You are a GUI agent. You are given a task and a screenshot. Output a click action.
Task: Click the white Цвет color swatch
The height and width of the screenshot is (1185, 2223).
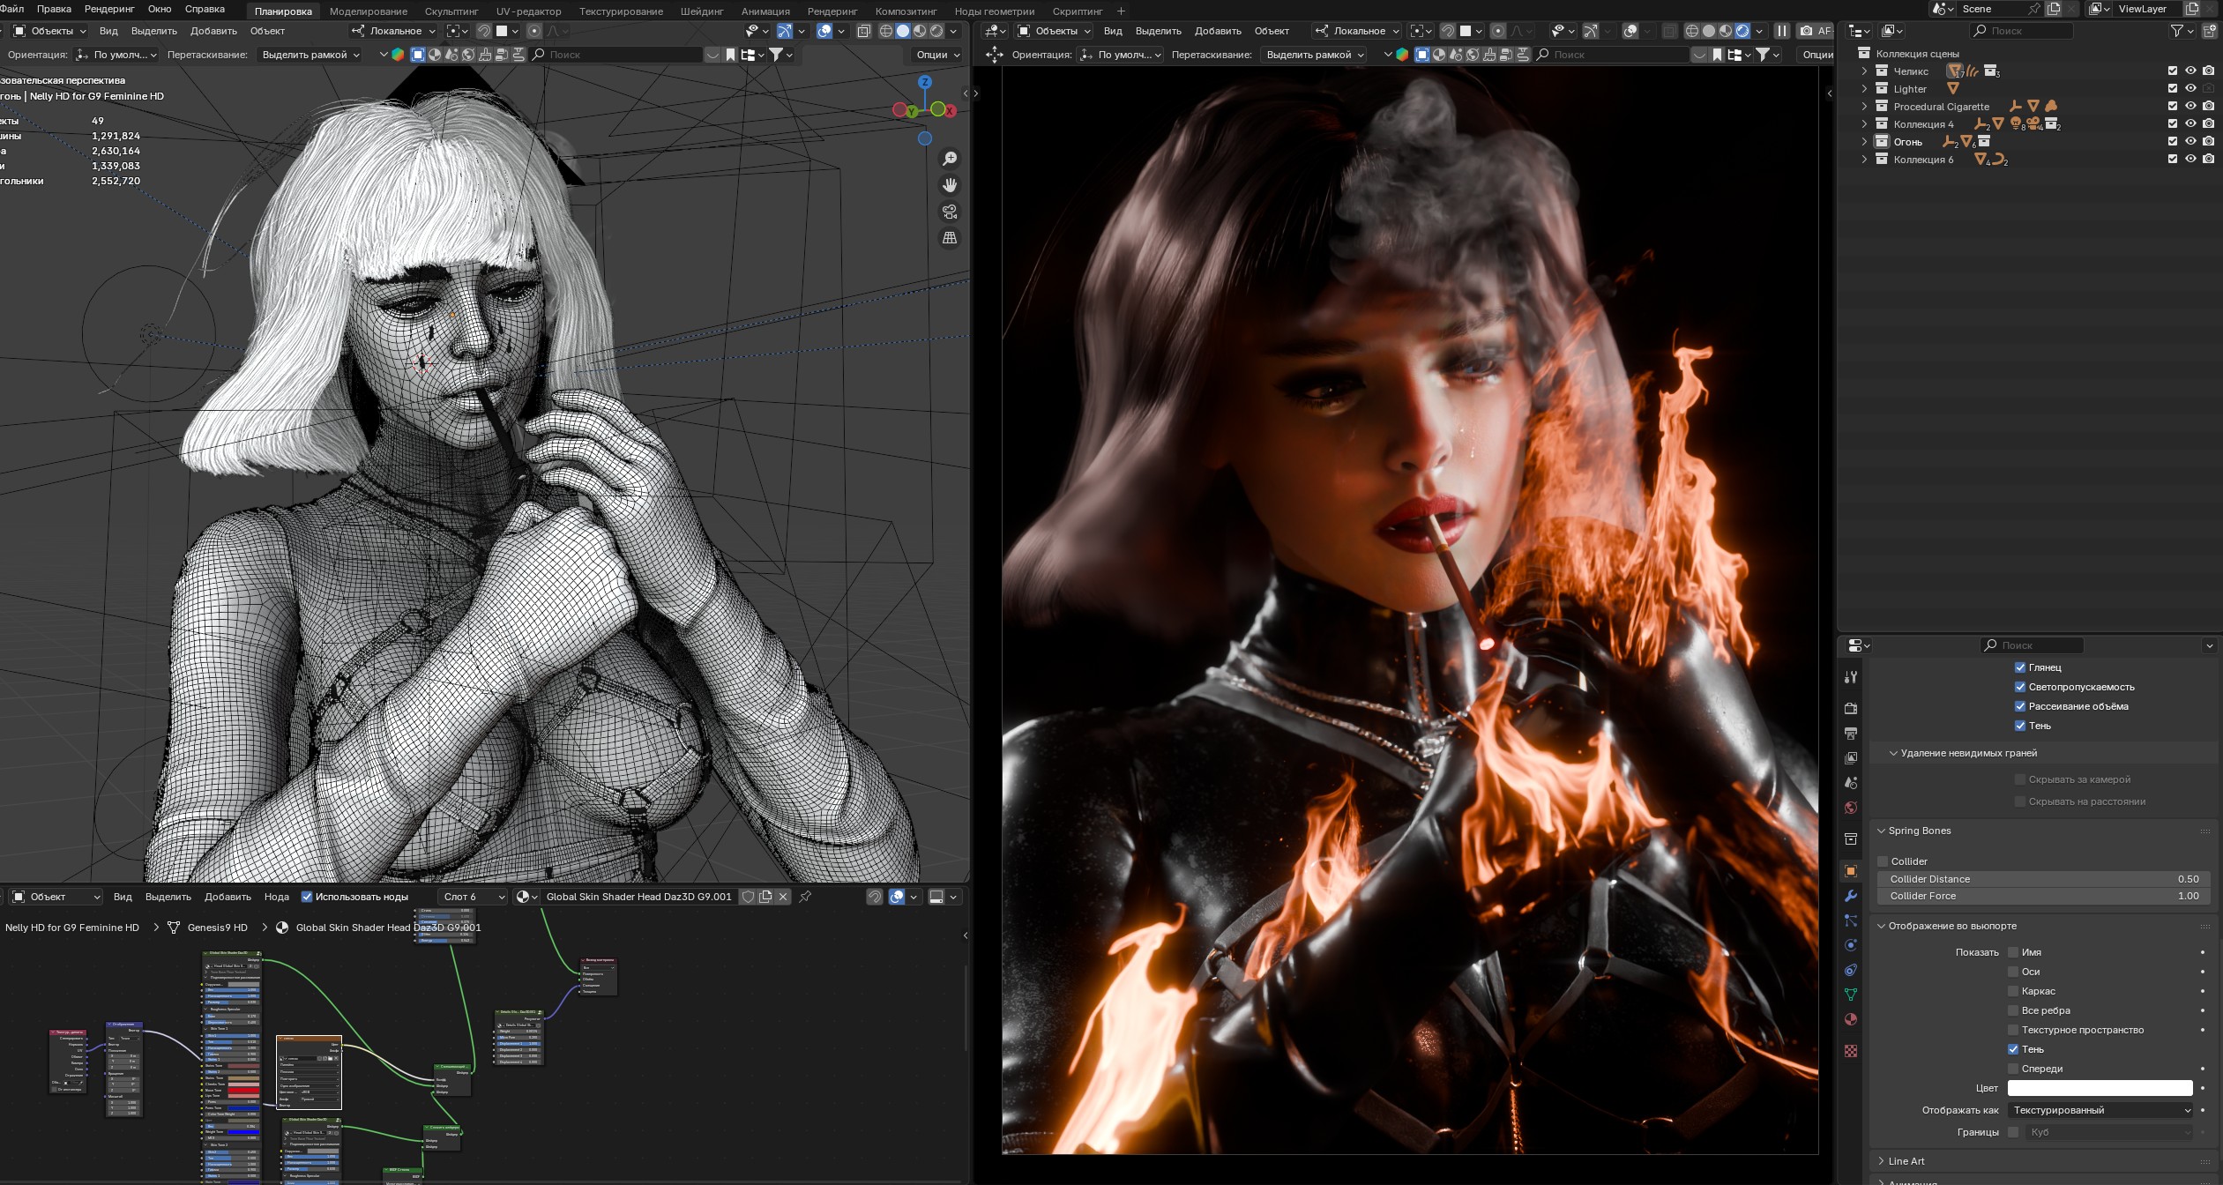click(2100, 1088)
